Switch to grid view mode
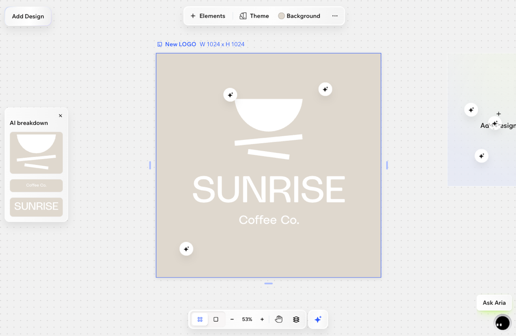This screenshot has height=336, width=516. point(200,319)
